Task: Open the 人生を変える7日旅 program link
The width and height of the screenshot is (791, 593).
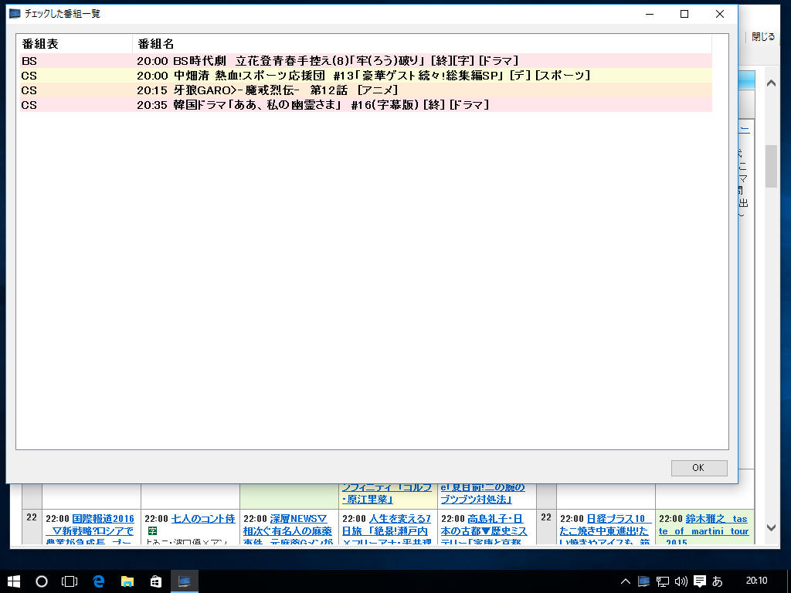Action: click(x=386, y=530)
